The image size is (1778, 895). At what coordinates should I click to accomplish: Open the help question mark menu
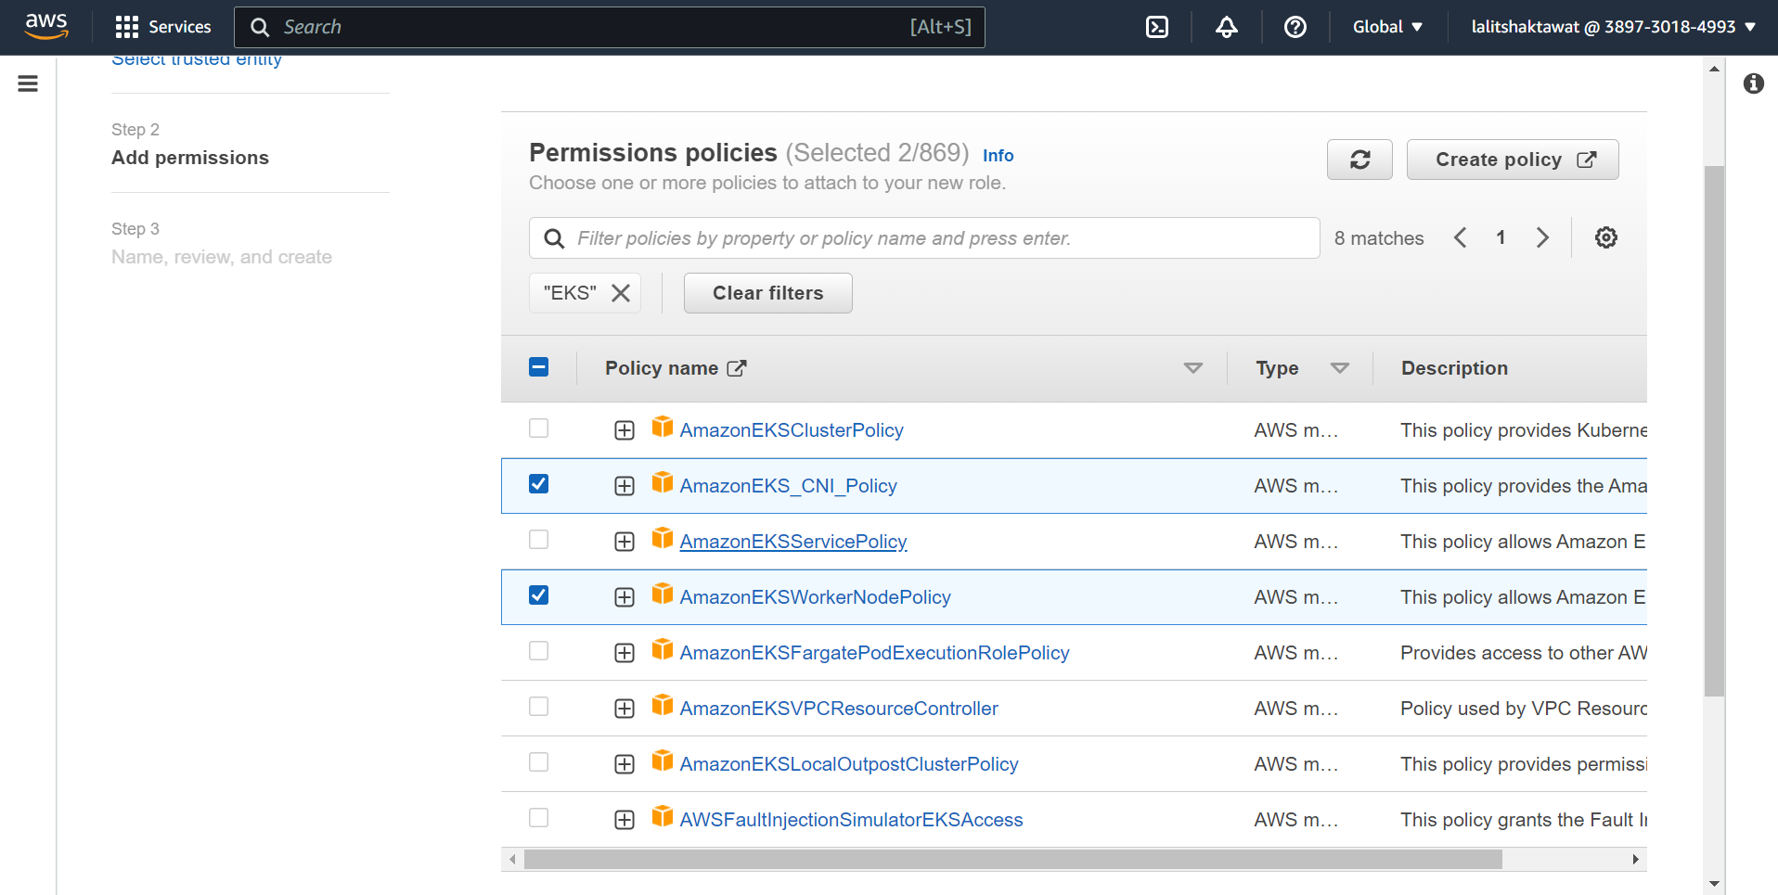click(x=1295, y=27)
